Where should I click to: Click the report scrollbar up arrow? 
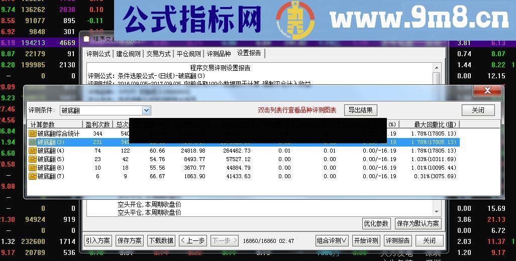click(437, 68)
